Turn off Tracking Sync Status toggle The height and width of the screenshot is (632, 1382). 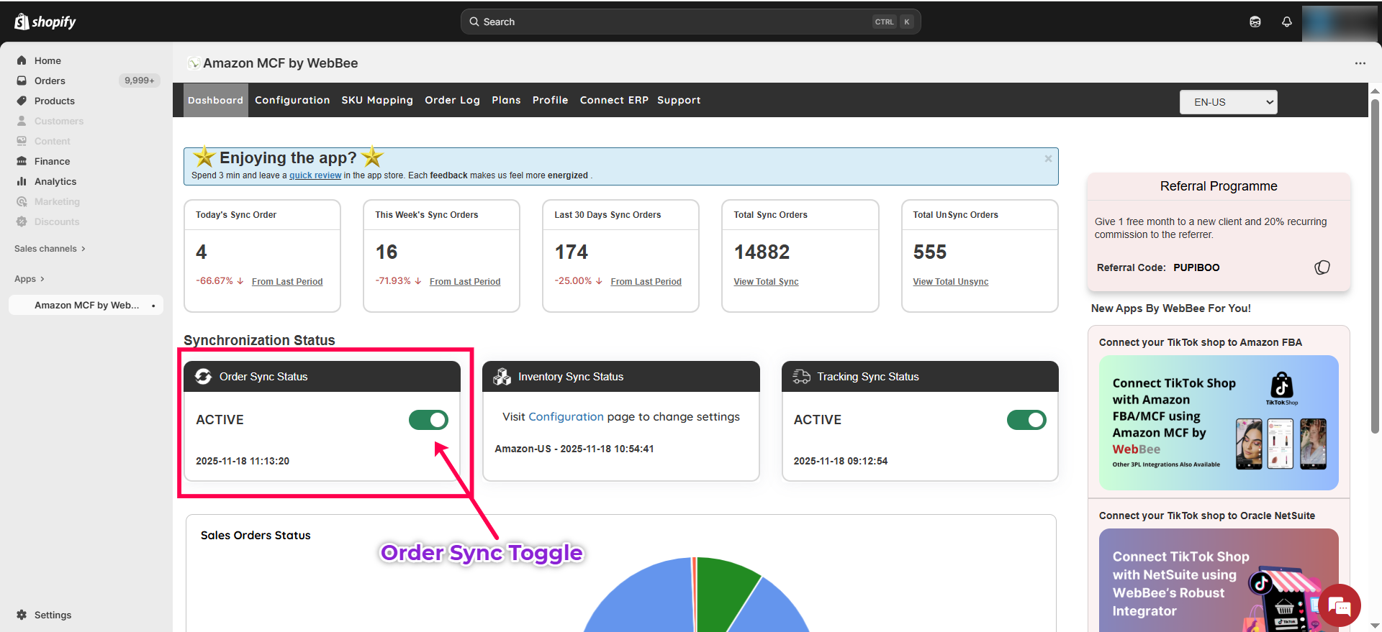tap(1026, 420)
